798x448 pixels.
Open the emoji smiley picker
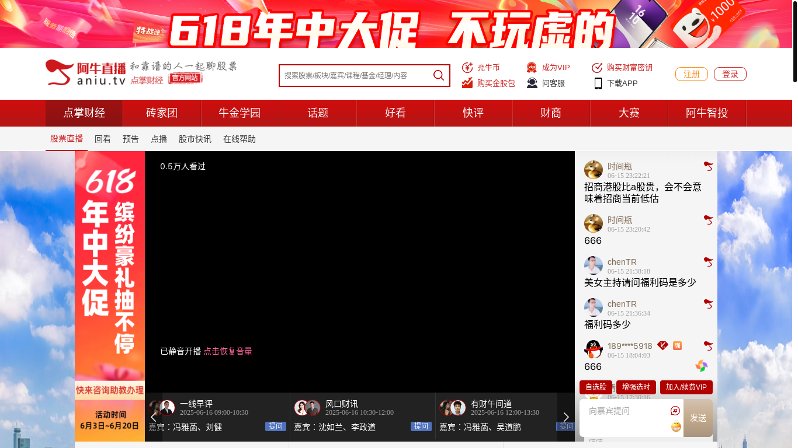point(676,427)
